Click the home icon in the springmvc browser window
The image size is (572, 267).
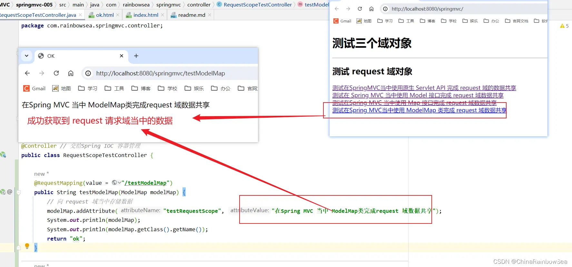371,9
